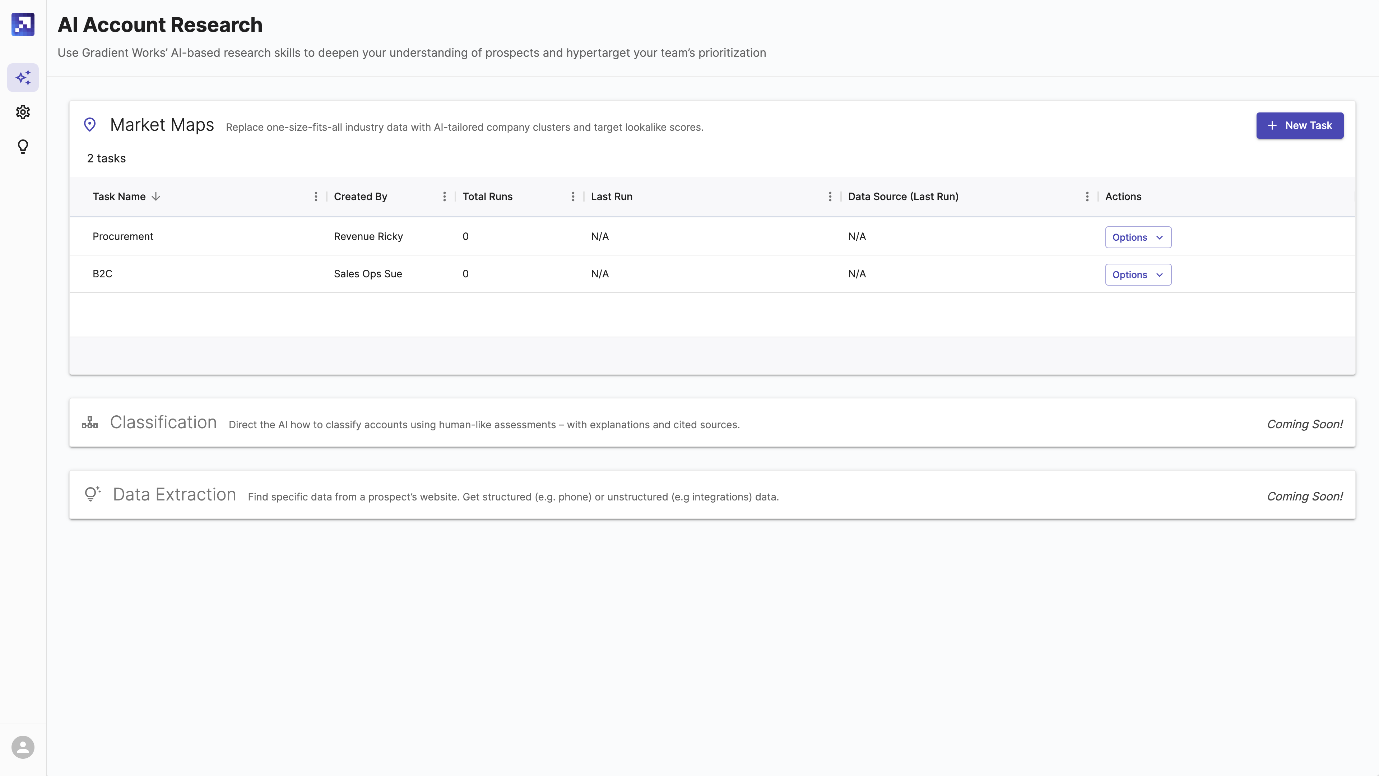This screenshot has height=776, width=1379.
Task: Click the Classification hierarchy icon
Action: [90, 422]
